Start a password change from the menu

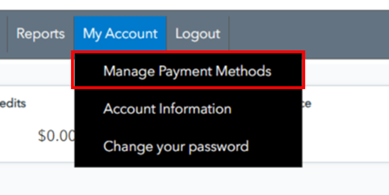176,146
